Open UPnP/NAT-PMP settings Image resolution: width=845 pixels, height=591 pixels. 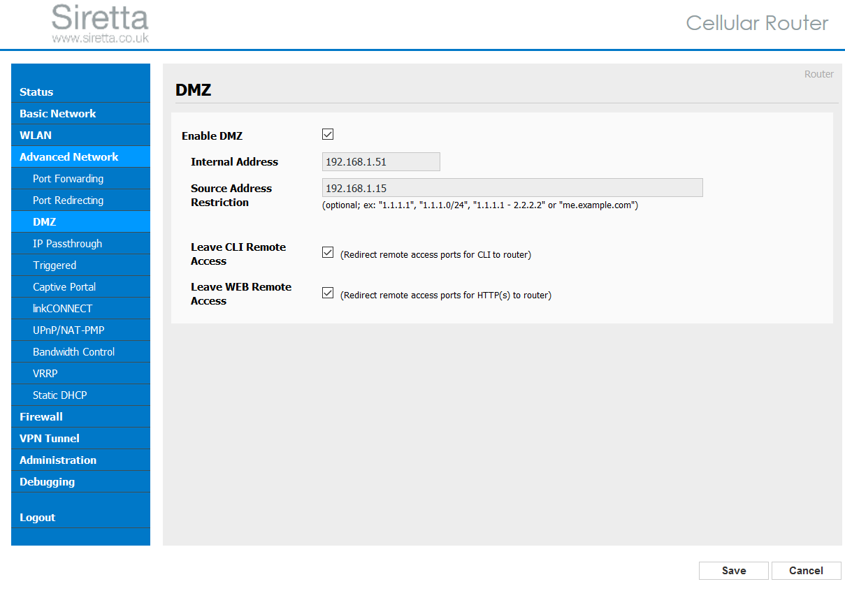pyautogui.click(x=80, y=330)
